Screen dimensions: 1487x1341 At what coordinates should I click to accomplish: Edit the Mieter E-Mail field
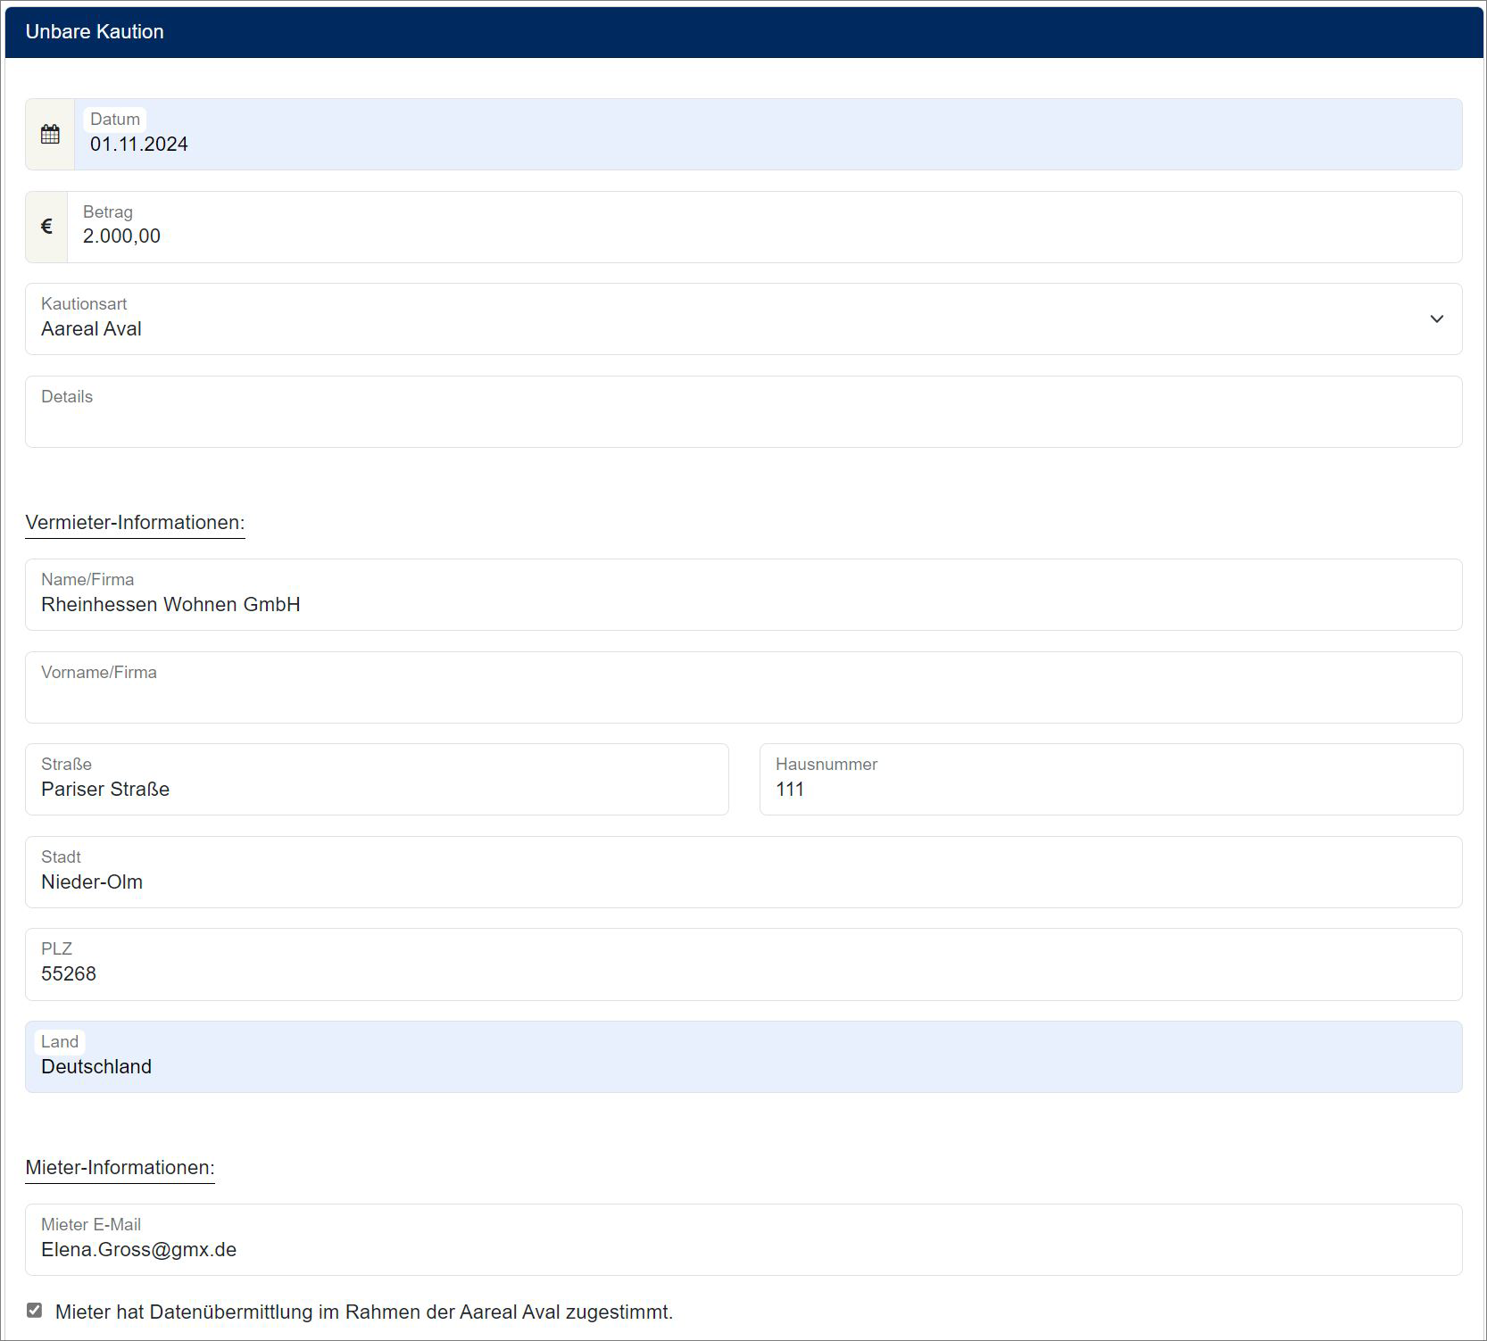pyautogui.click(x=743, y=1249)
